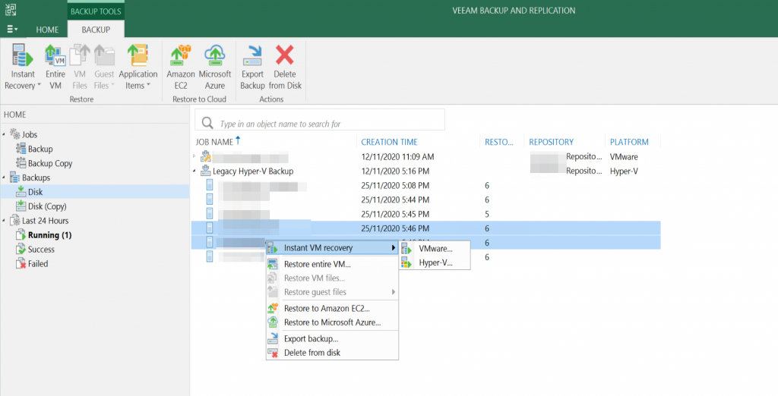Screen dimensions: 778x396
Task: Sort by CREATION TIME column header
Action: pyautogui.click(x=389, y=142)
